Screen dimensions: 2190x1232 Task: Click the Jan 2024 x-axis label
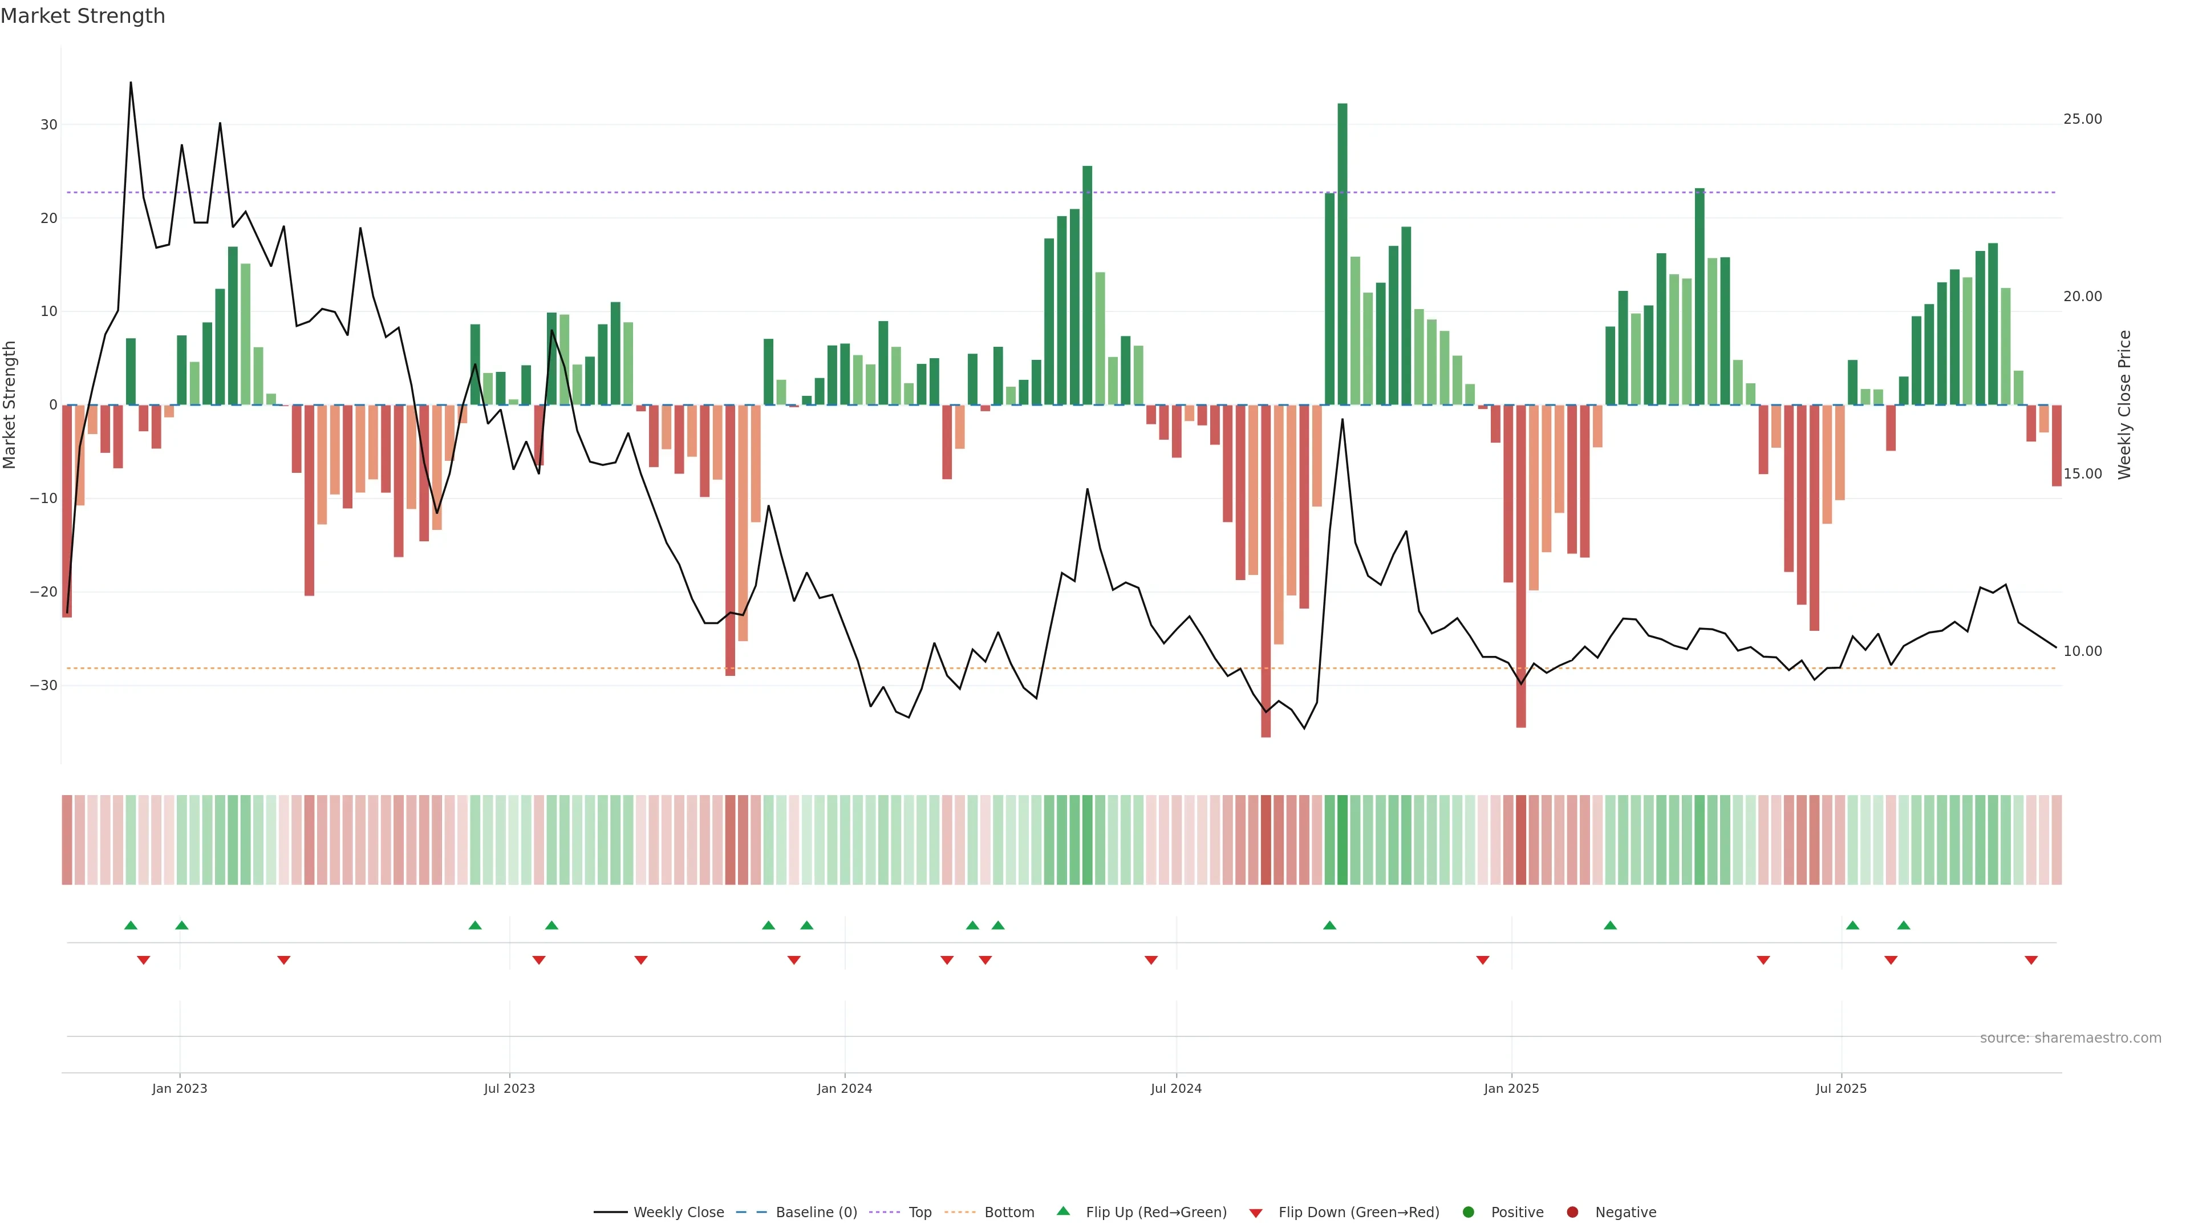point(844,1088)
